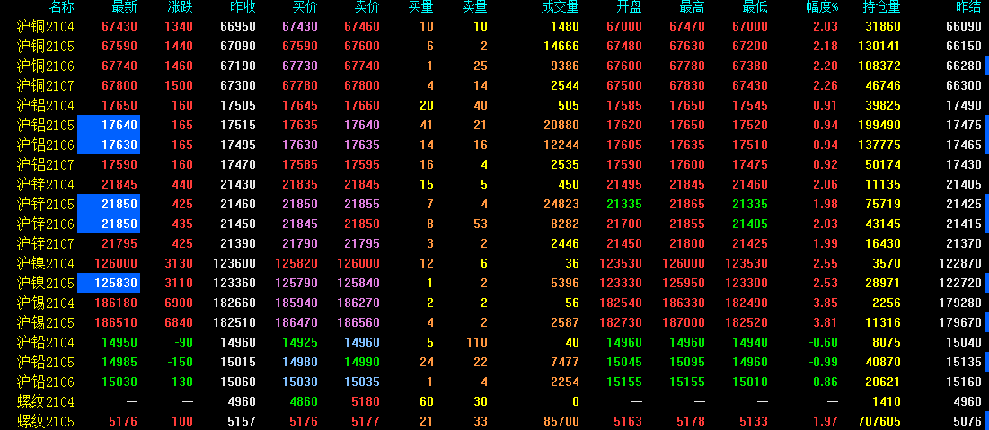Select the 沪镍2105 contract name
The image size is (989, 430).
tap(46, 283)
